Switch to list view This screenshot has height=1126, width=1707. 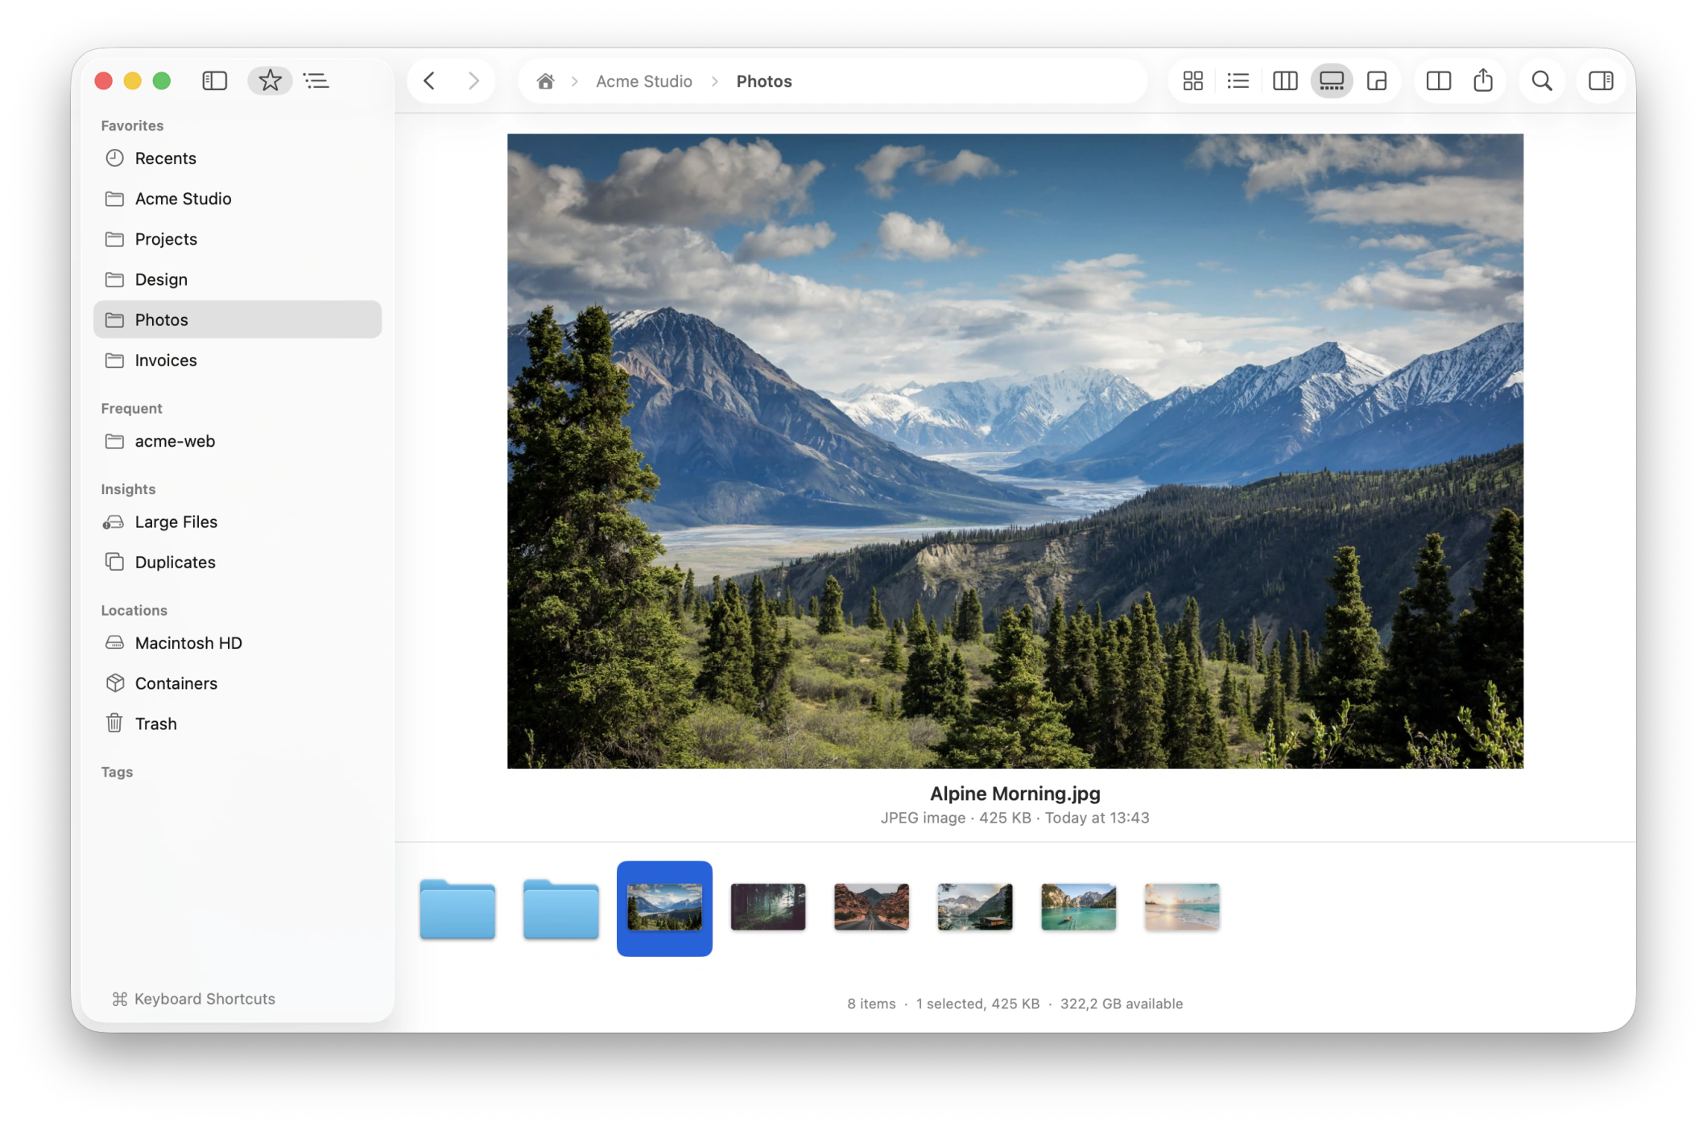1238,80
